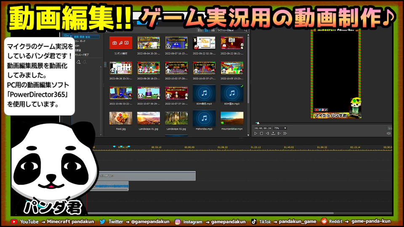Click the preview timecode 00;00;00;26 field

(263, 128)
